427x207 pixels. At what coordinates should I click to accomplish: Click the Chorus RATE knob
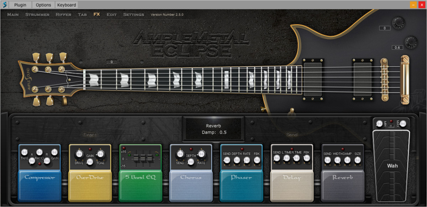[x=201, y=154]
